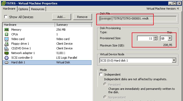Click the Network adapter 1 icon
The image size is (183, 101).
pyautogui.click(x=7, y=53)
